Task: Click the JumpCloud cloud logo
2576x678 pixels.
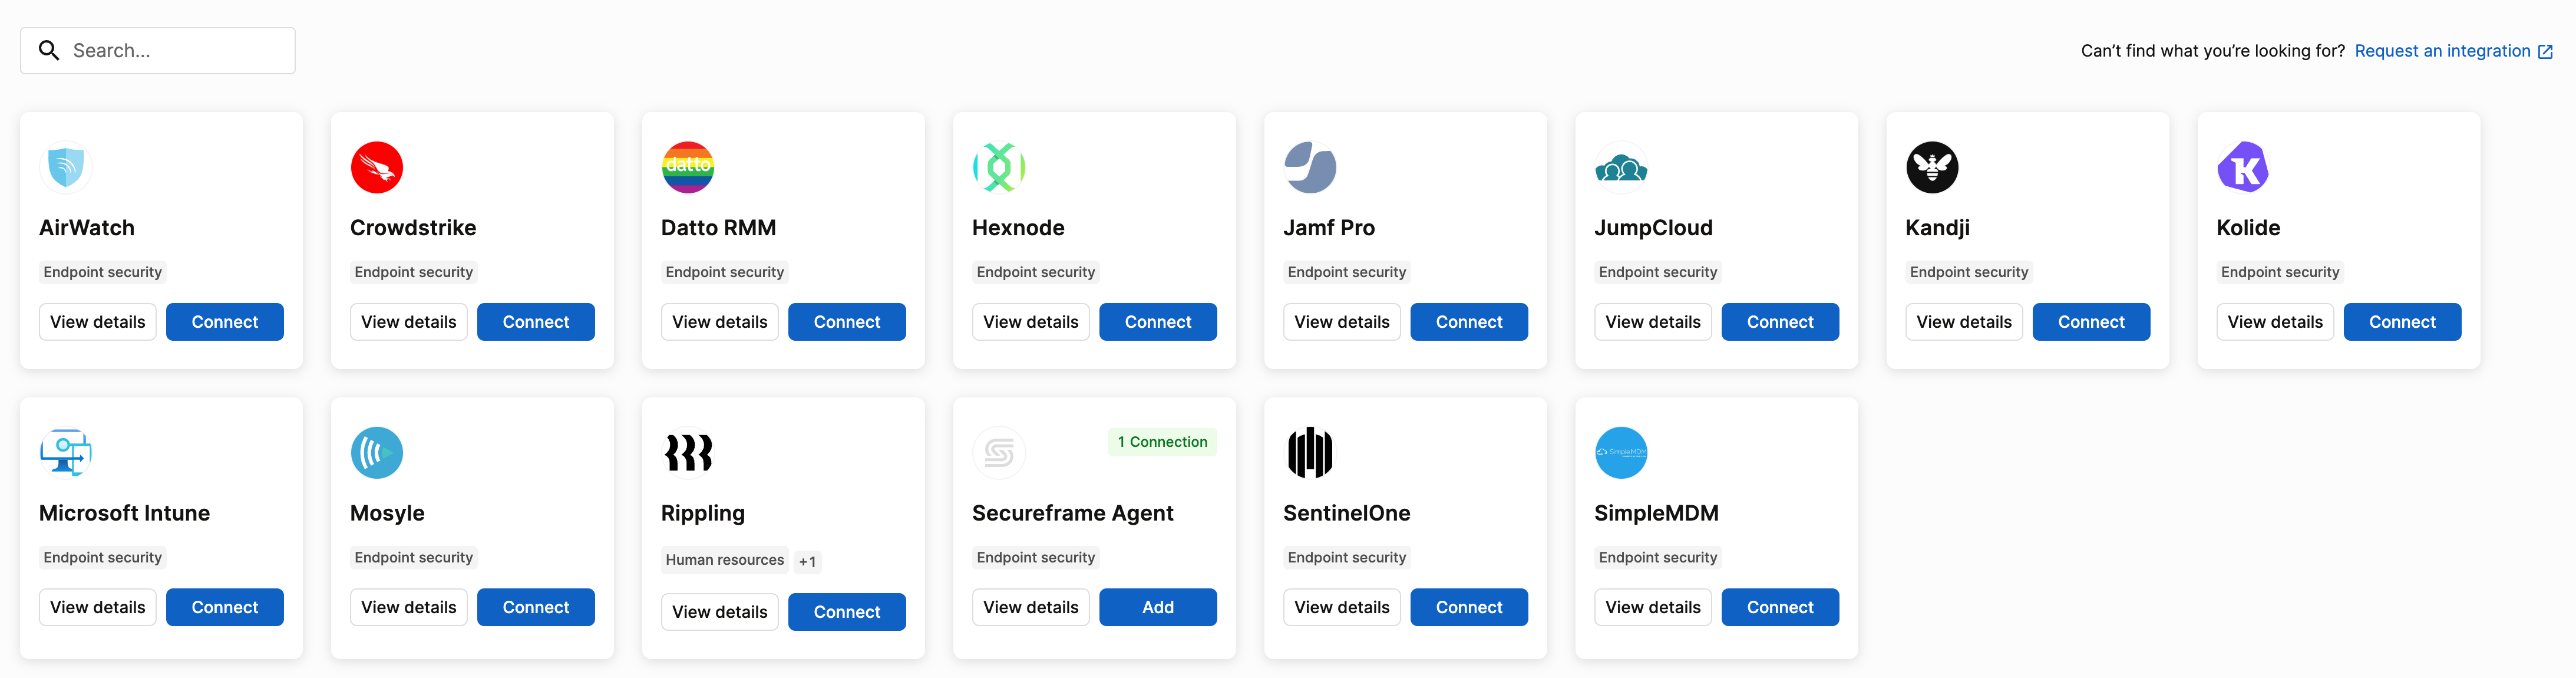Action: point(1621,167)
